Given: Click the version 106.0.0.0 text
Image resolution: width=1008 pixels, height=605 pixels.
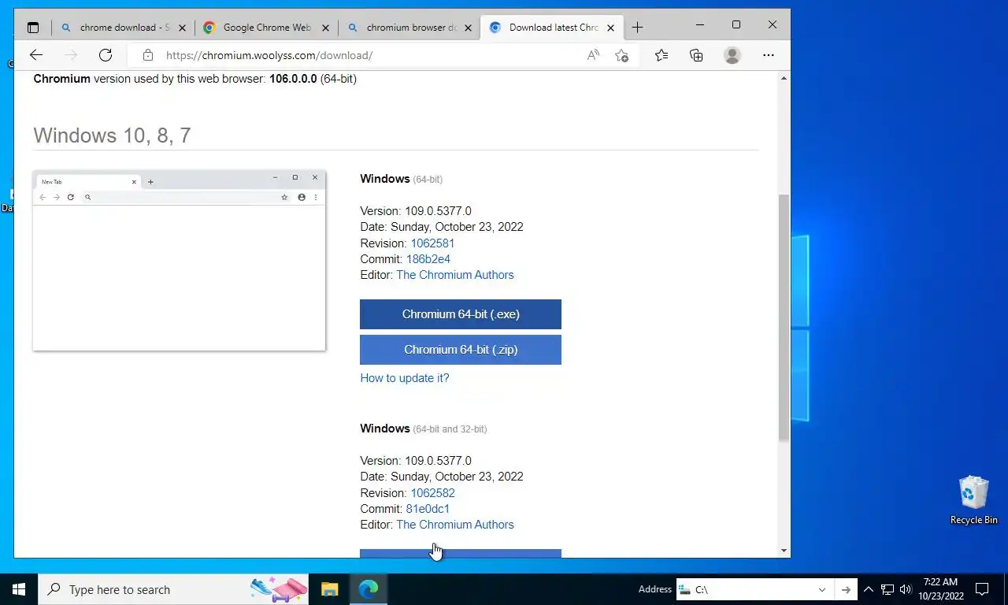Looking at the screenshot, I should pyautogui.click(x=293, y=79).
